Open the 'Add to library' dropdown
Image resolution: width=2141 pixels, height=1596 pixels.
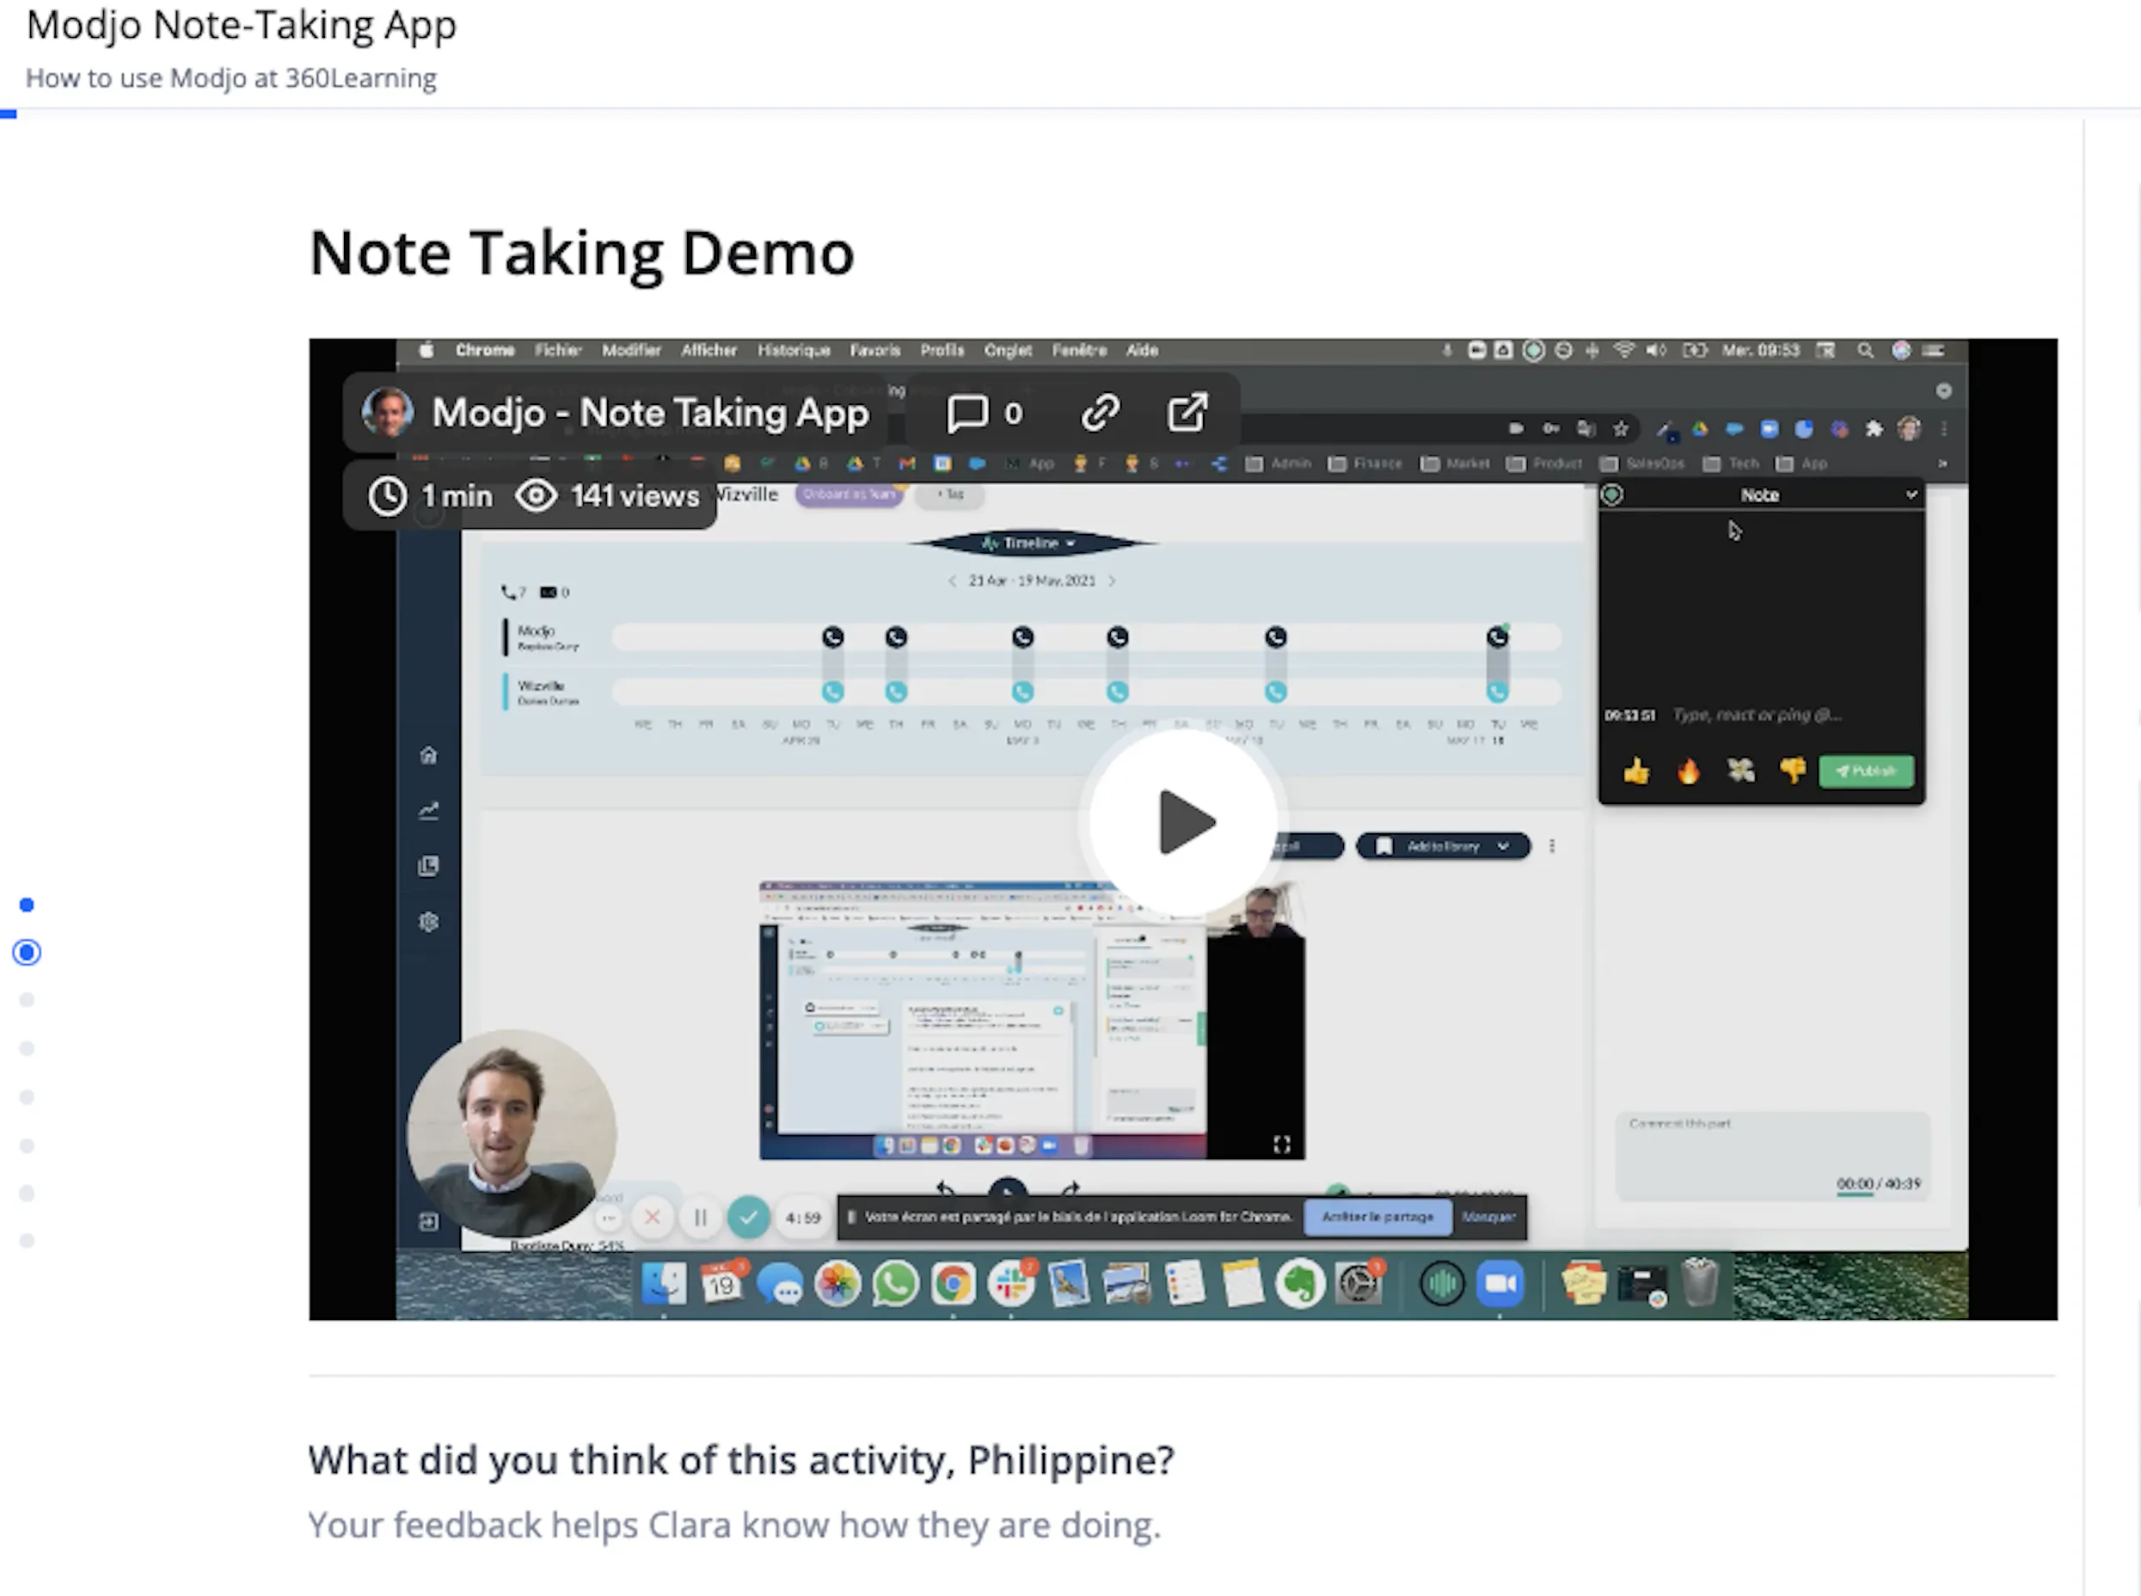(x=1444, y=846)
